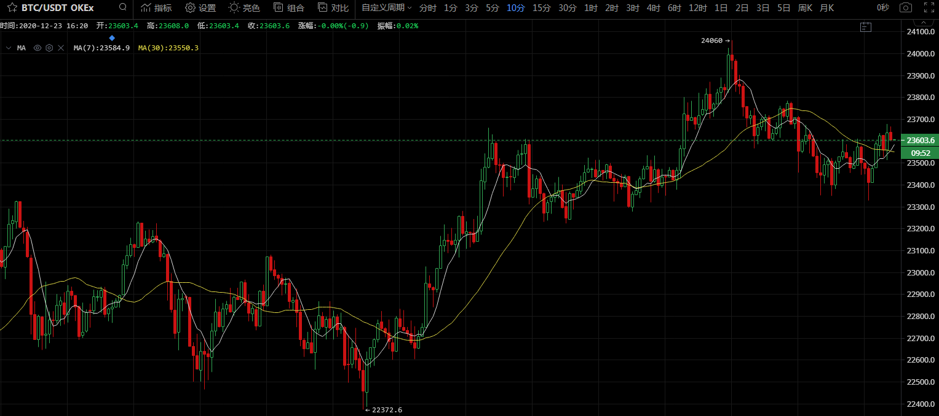Screen dimensions: 939x416
Task: Click the 24060 high price annotation
Action: click(715, 40)
